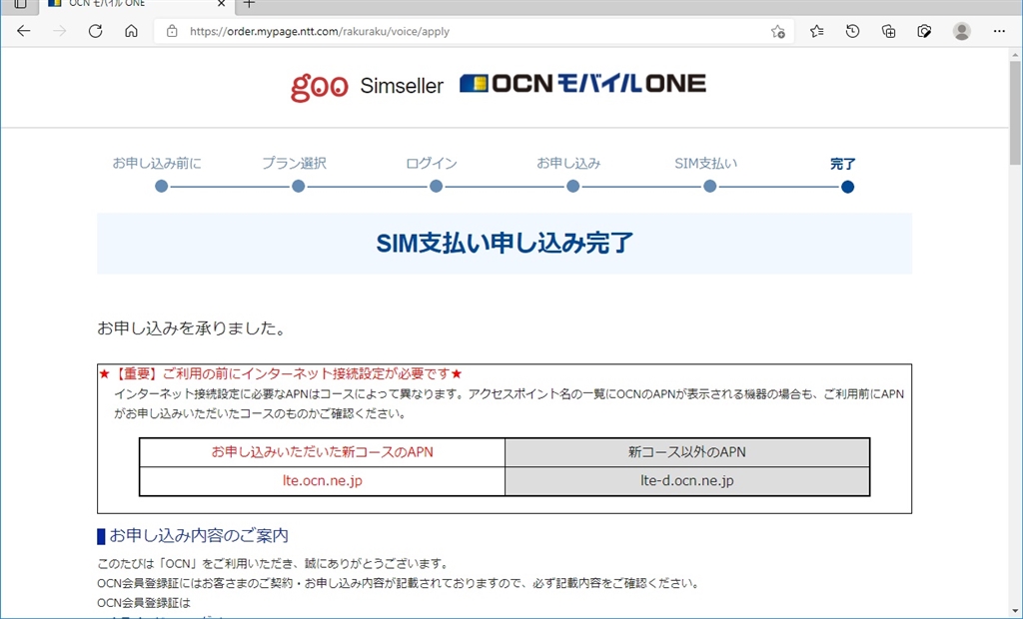Open the user profile avatar
Viewport: 1023px width, 619px height.
962,31
